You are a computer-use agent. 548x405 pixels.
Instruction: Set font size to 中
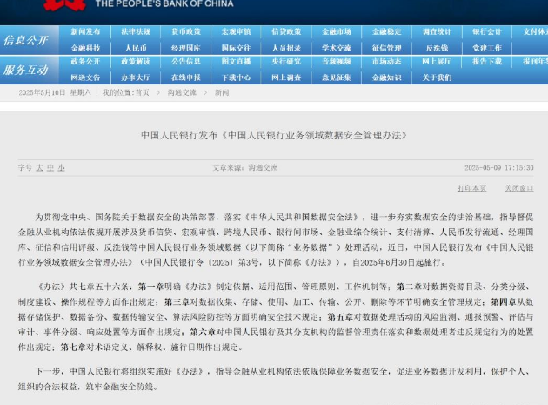click(x=50, y=168)
